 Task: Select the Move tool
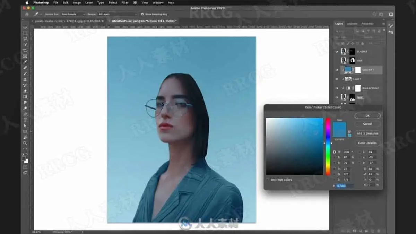(25, 27)
